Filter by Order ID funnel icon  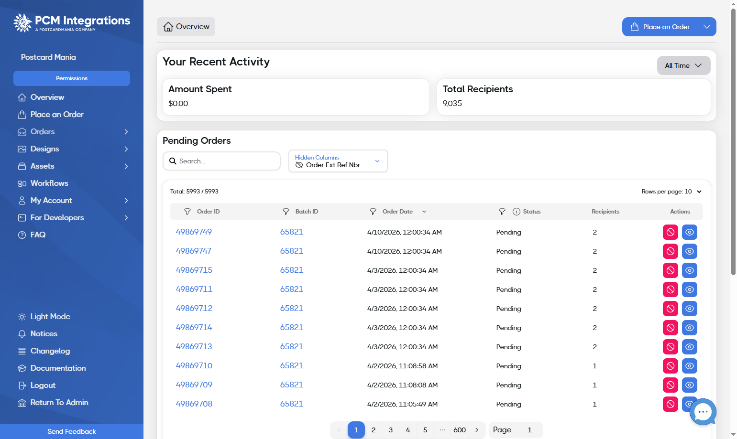pos(187,212)
